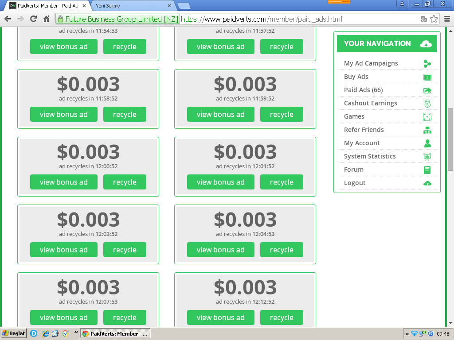Click the Logout link
Screen dimensions: 454x340
[355, 183]
